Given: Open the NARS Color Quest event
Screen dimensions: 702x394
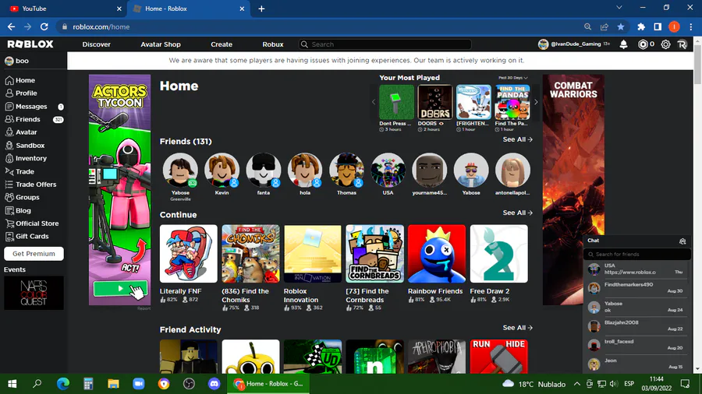Looking at the screenshot, I should [x=34, y=293].
